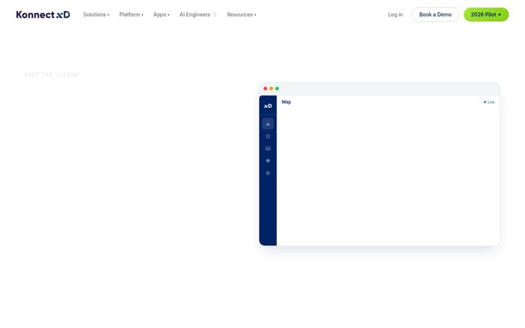Open the green 2026 Pilot button
Image resolution: width=525 pixels, height=328 pixels.
(x=486, y=15)
